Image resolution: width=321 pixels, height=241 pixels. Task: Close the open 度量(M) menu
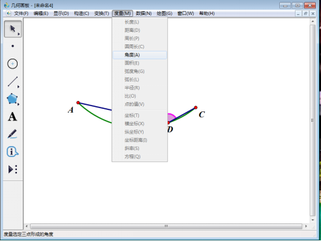click(123, 14)
